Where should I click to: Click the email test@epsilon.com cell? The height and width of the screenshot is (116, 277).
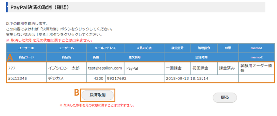pos(105,68)
